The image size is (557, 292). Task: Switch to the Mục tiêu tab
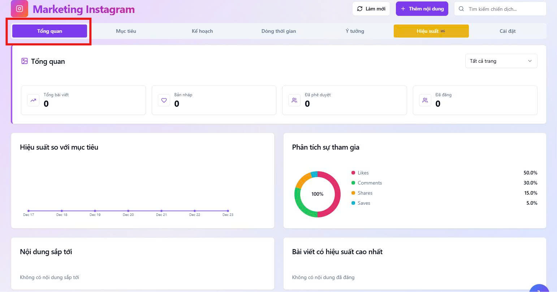[x=126, y=31]
